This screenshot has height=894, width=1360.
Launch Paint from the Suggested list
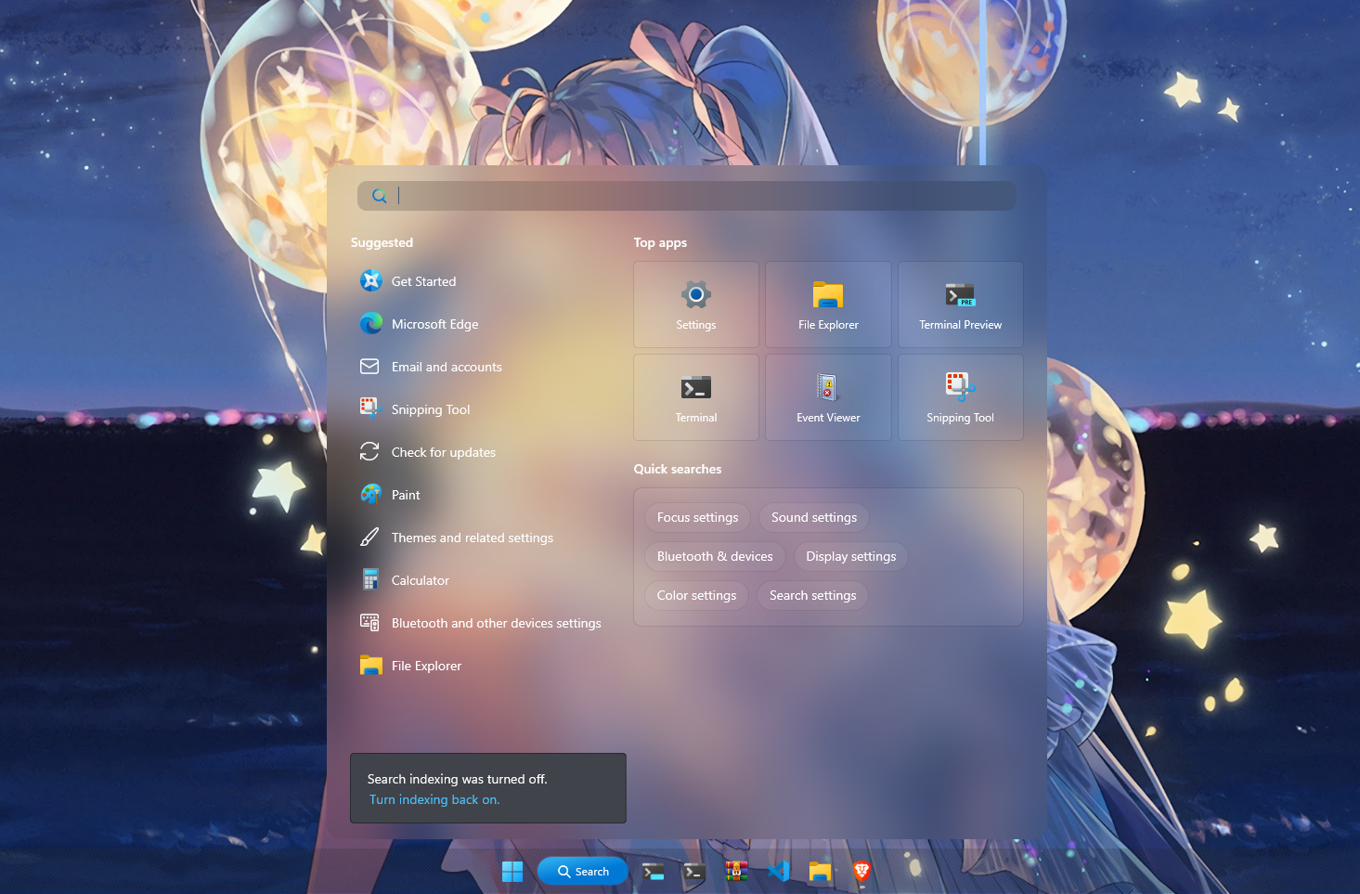(479, 495)
